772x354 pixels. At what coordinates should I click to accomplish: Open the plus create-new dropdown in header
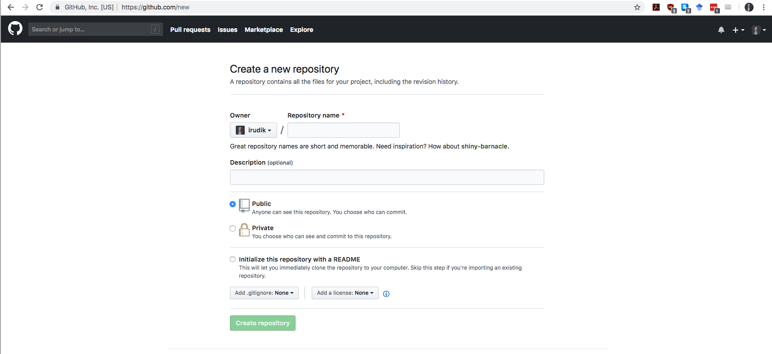pos(738,30)
